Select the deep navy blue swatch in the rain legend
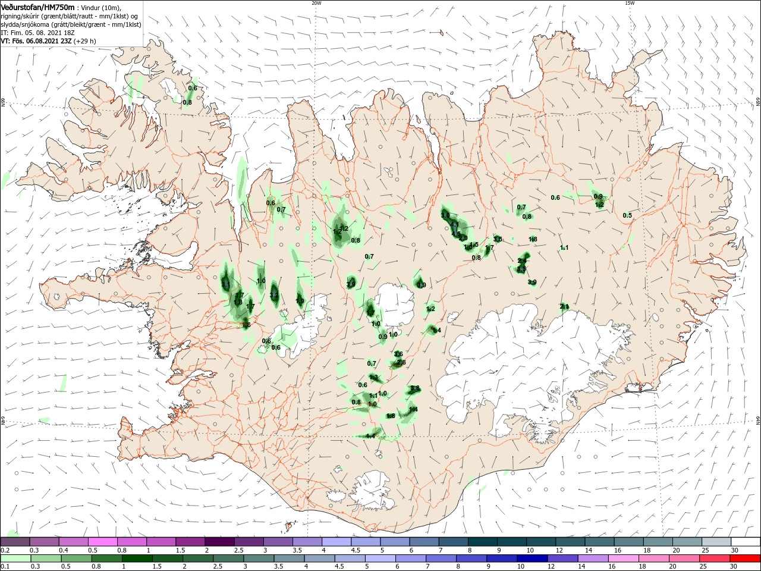 531,559
